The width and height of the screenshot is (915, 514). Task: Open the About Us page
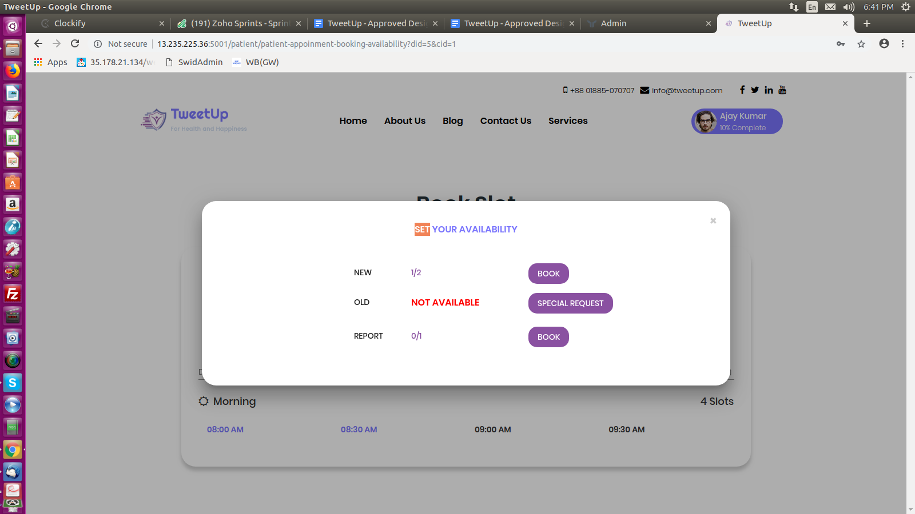pyautogui.click(x=405, y=121)
